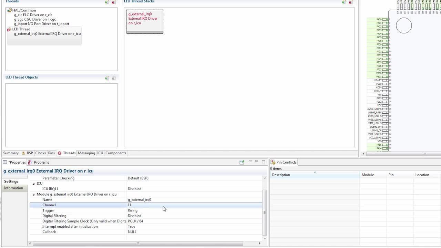
Task: Click the New Stack icon in LED Thread Stacks
Action: (343, 2)
